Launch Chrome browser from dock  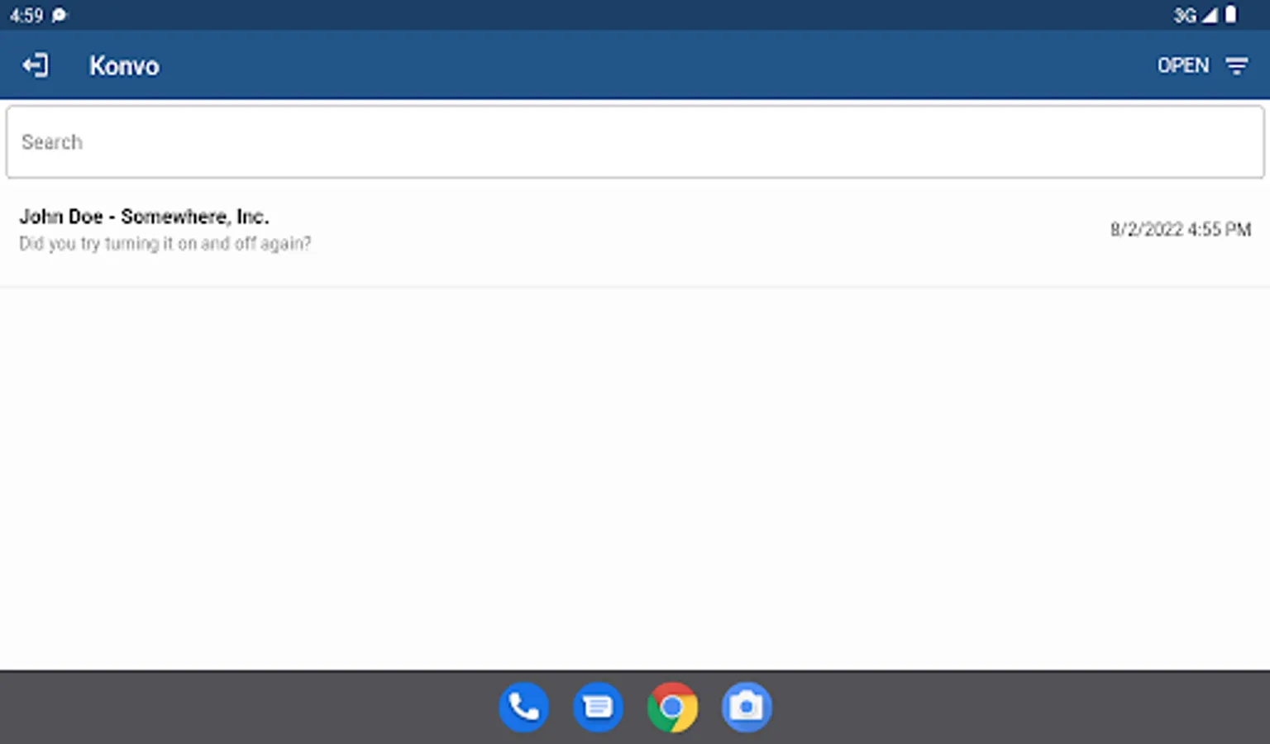coord(672,708)
